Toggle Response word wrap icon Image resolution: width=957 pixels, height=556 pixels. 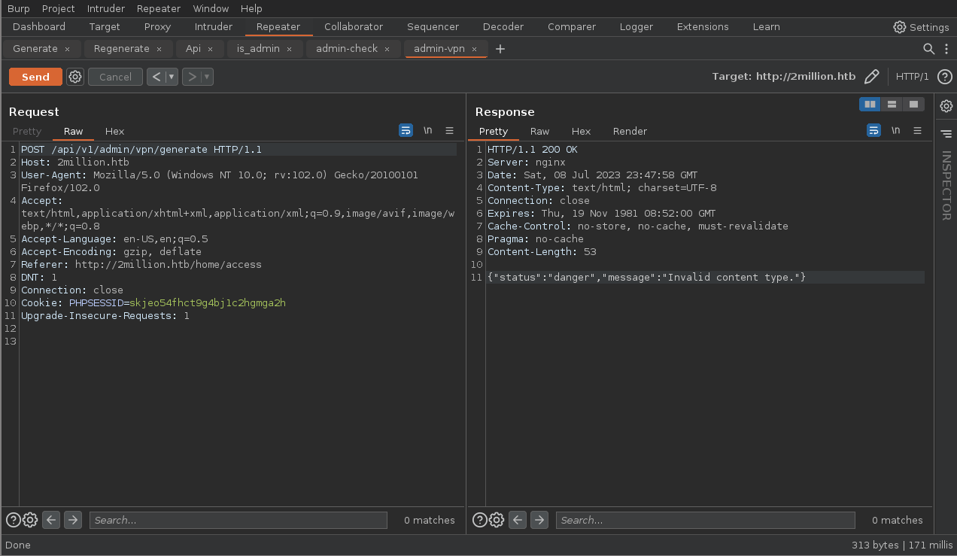coord(873,130)
